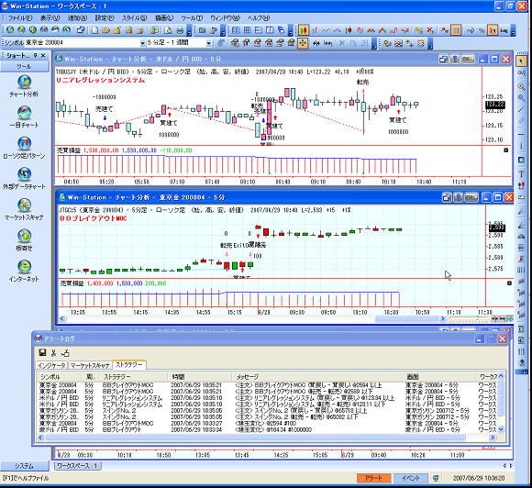Screen dimensions: 532x488
Task: Click restore icon in 米ドル/円 chart title bar
Action: tap(443, 59)
